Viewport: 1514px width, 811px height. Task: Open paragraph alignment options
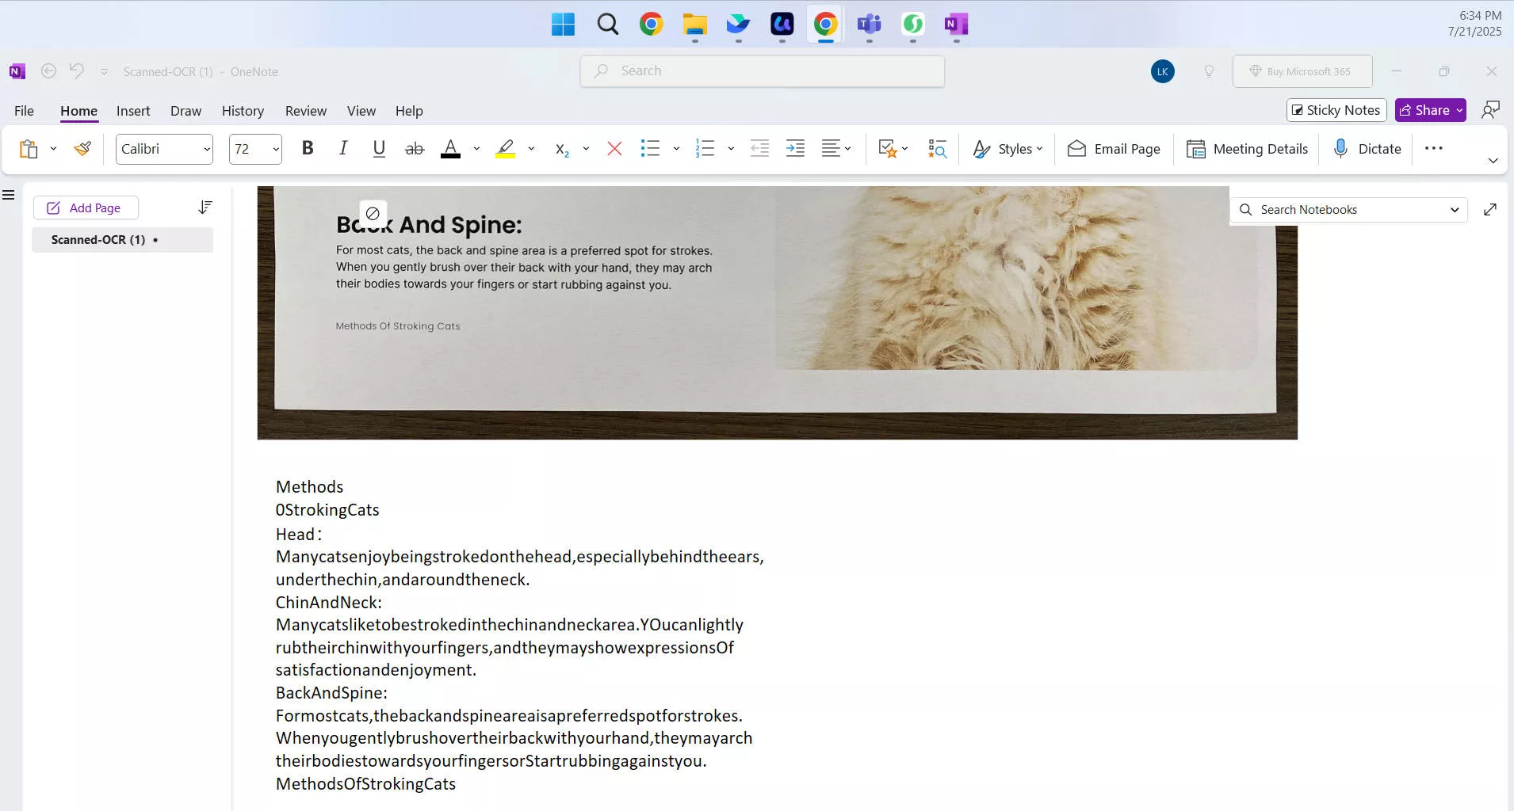point(836,148)
